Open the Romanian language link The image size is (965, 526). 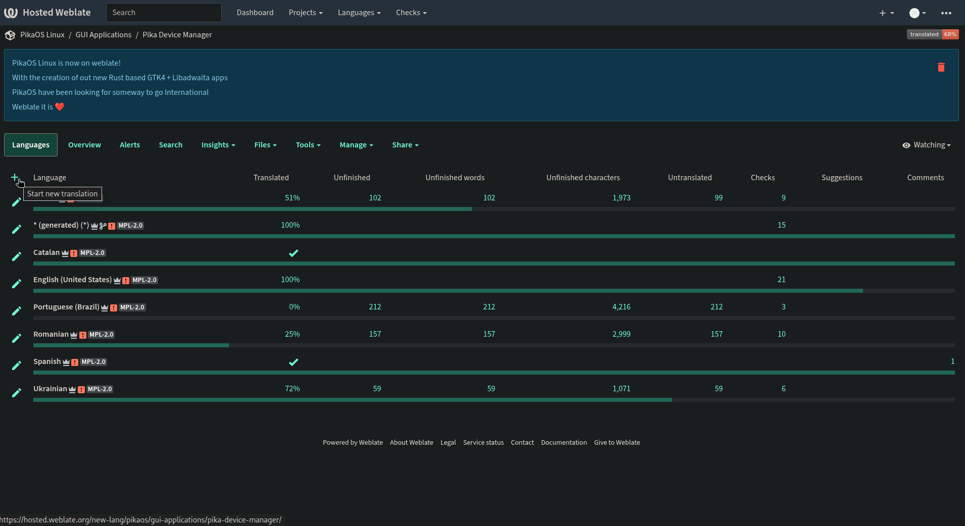[51, 334]
